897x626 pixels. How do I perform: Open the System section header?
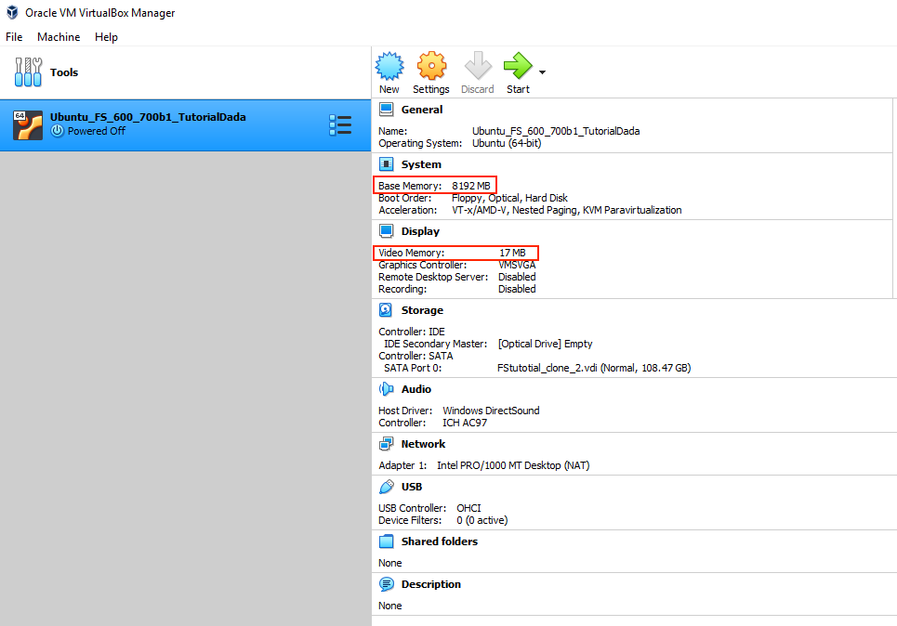pos(421,164)
